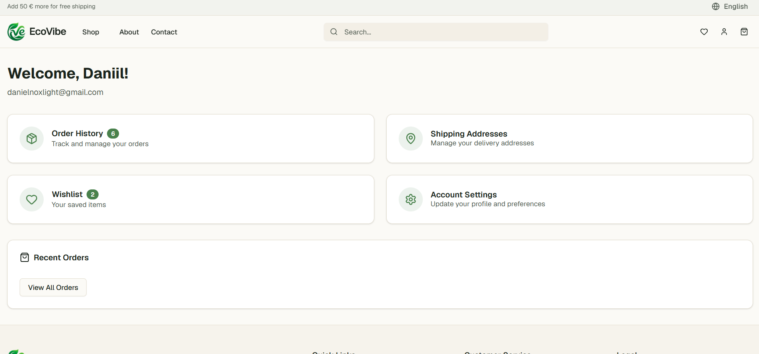The image size is (759, 354).
Task: Click the globe language icon
Action: [716, 6]
